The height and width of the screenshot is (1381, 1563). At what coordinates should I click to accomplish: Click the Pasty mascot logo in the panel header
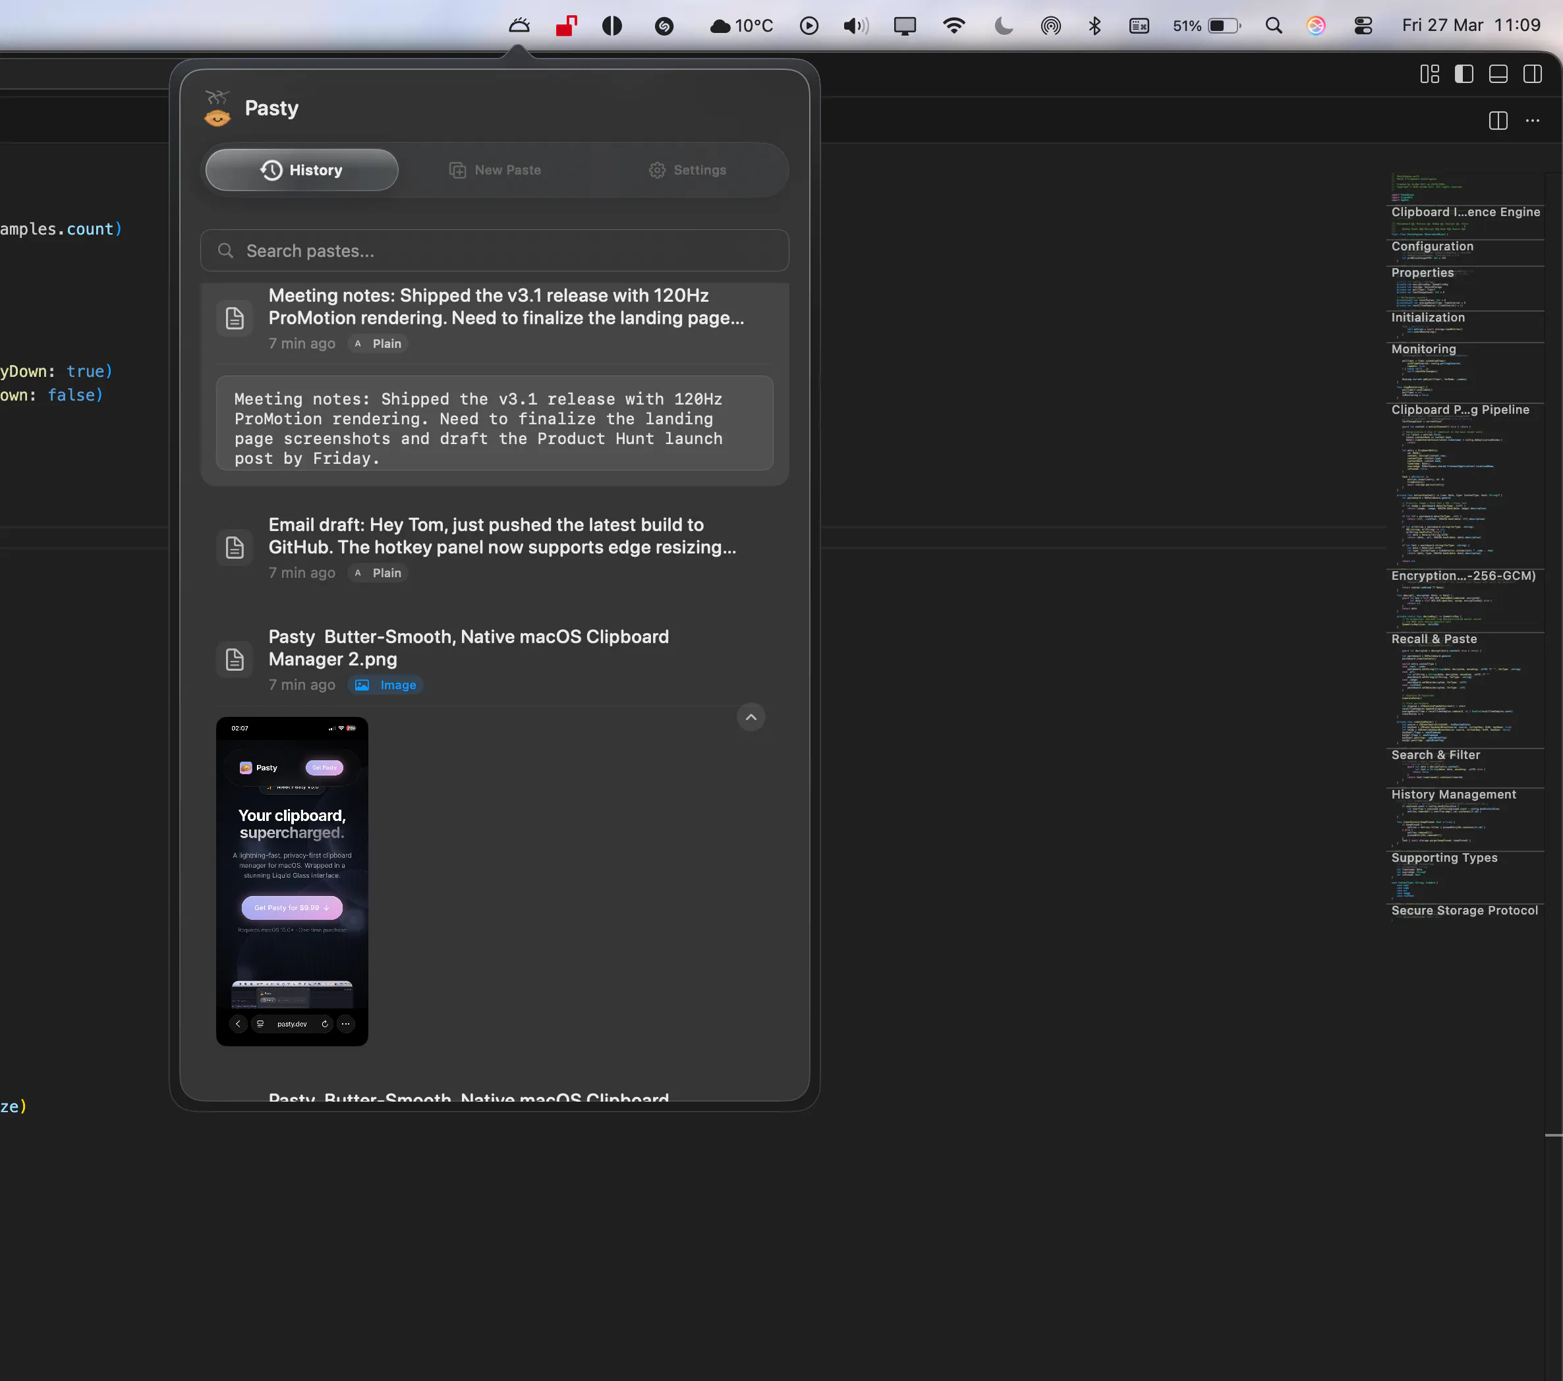coord(218,108)
